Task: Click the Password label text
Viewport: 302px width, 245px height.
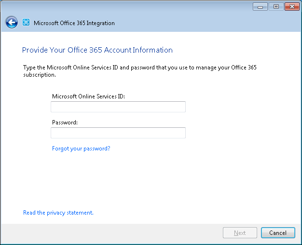Action: pos(65,122)
